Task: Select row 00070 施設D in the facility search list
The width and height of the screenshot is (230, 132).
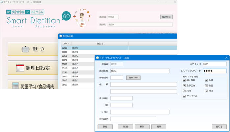Action: coord(78,60)
